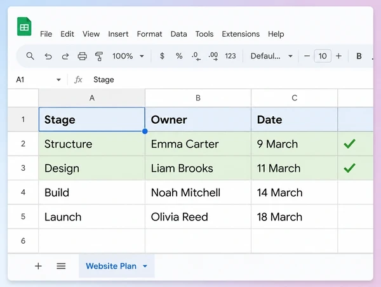381x287 pixels.
Task: Open the Edit menu
Action: pos(67,34)
